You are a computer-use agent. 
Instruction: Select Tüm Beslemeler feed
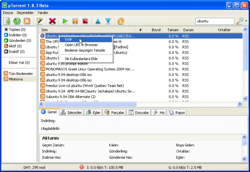click(x=18, y=74)
